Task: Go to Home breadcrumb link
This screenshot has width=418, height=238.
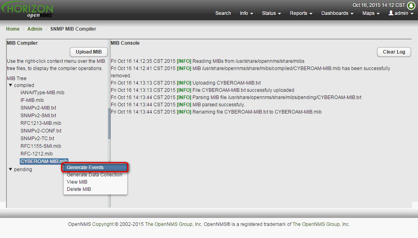Action: (x=13, y=29)
